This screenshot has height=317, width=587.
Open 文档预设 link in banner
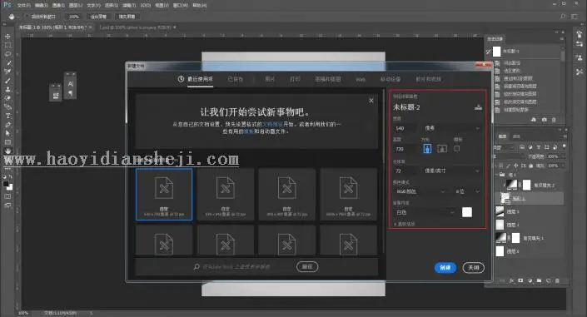click(272, 124)
